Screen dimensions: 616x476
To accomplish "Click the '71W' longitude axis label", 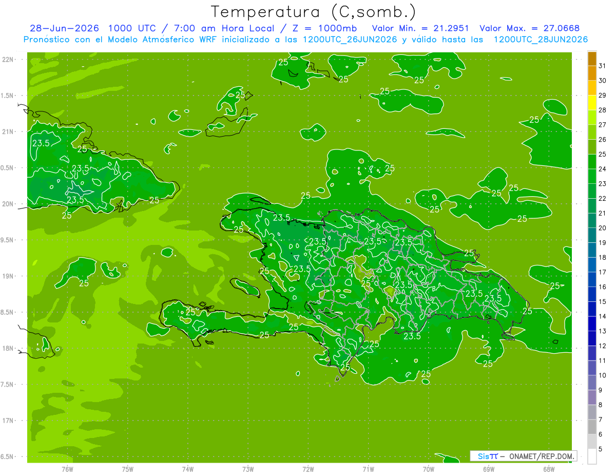I will tap(368, 469).
